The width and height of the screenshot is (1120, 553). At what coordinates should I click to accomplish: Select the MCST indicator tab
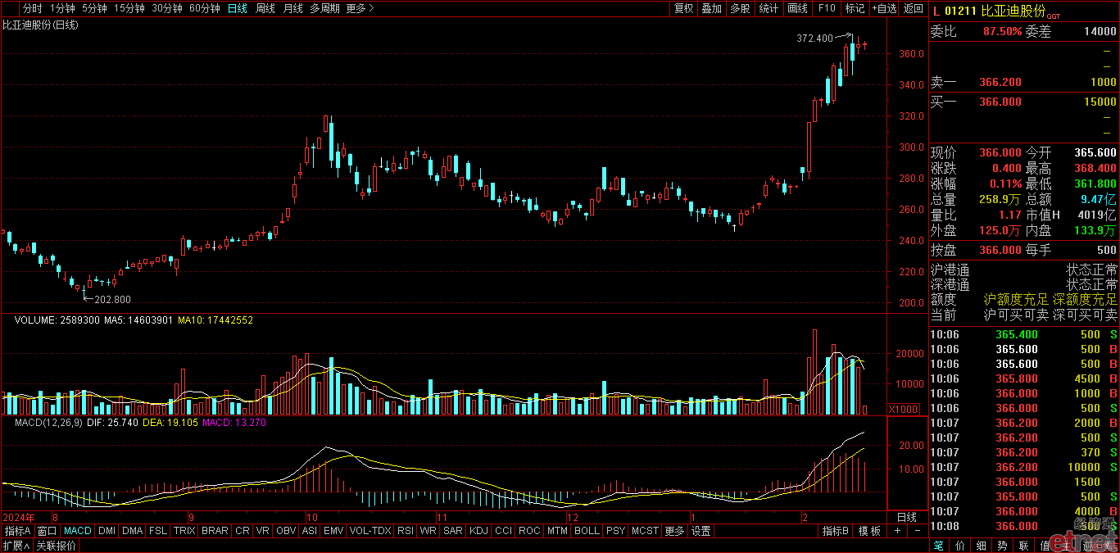[x=645, y=531]
